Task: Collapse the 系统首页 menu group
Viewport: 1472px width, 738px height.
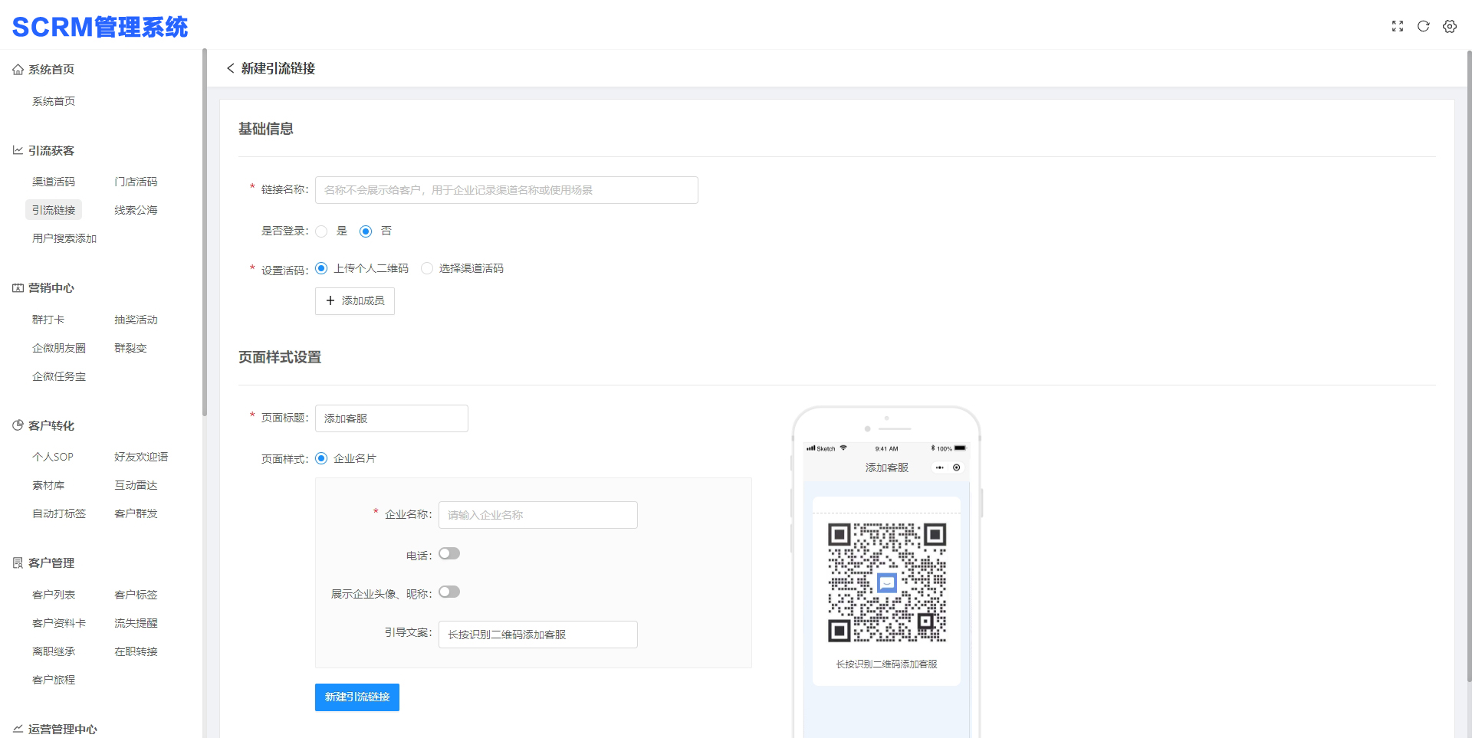Action: [x=51, y=70]
